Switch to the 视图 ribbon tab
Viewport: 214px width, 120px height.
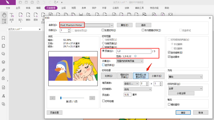[74, 8]
